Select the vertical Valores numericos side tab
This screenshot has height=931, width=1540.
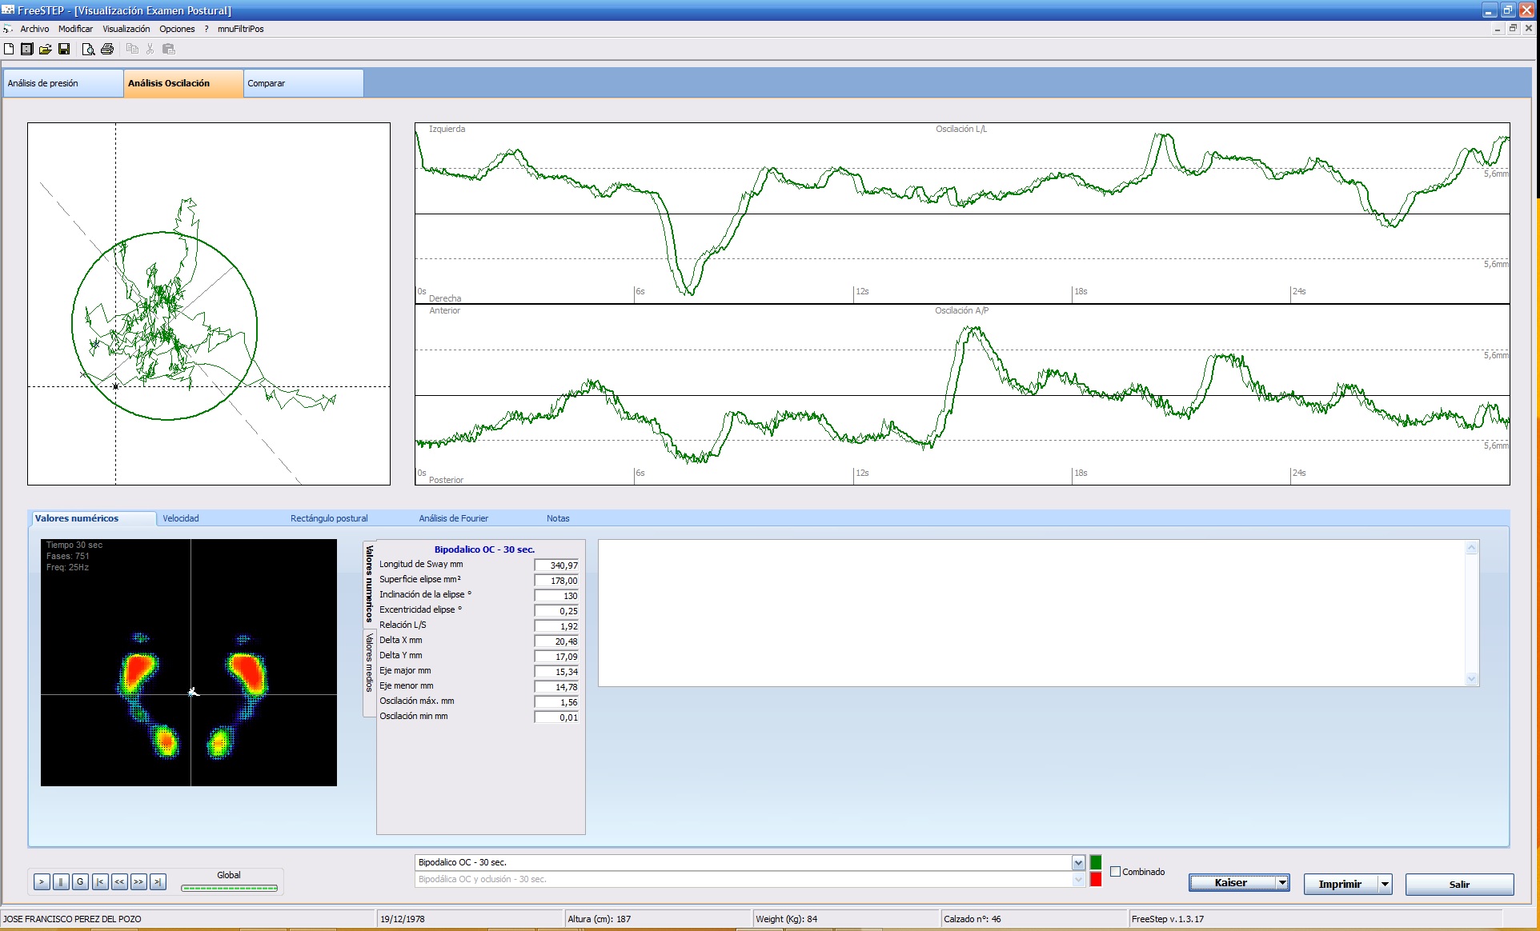click(369, 584)
